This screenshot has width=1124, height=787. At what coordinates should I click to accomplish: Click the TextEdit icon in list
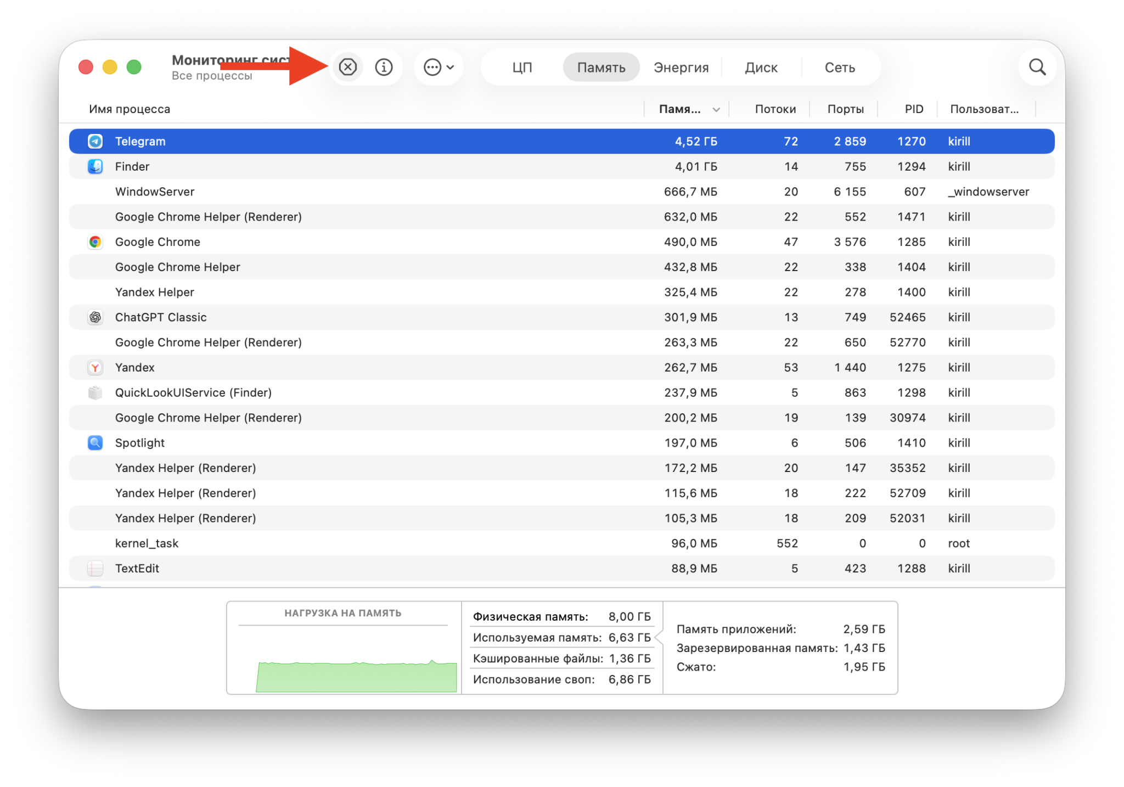tap(95, 569)
